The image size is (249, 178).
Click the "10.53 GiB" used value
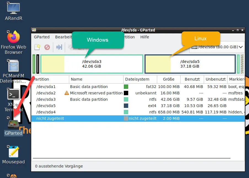coord(194,106)
